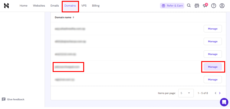
Task: Go to the Home tab
Action: click(x=24, y=6)
